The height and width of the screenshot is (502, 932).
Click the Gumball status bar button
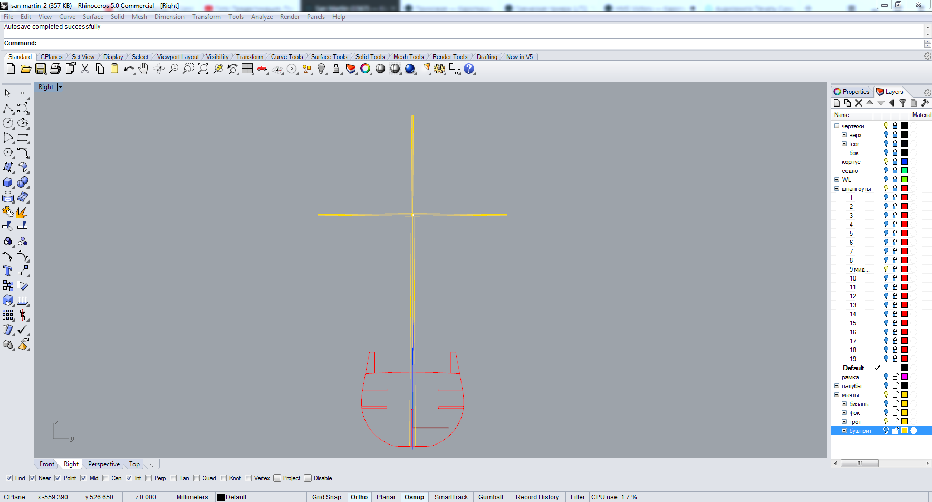[491, 497]
